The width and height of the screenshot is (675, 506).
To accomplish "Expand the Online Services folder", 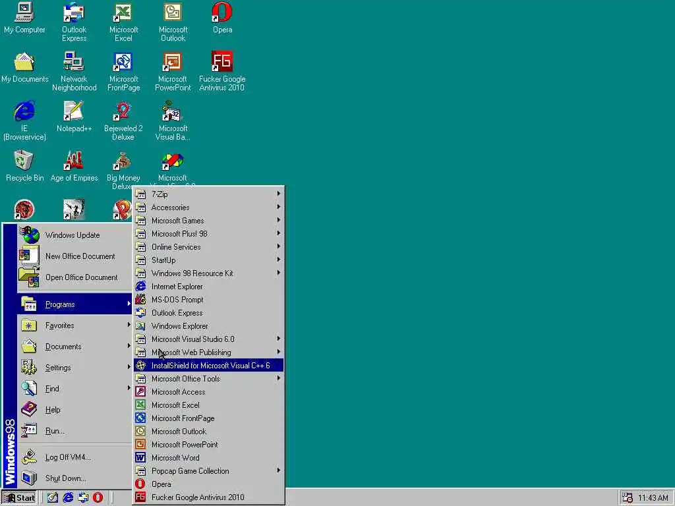I will click(x=208, y=247).
